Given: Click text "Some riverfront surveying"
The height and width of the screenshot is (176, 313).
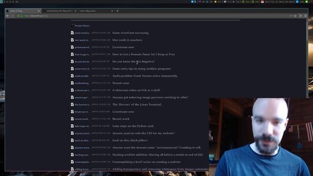Looking at the screenshot, I should coord(131,33).
